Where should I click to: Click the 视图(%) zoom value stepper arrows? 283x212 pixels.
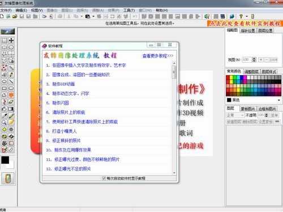(x=254, y=60)
